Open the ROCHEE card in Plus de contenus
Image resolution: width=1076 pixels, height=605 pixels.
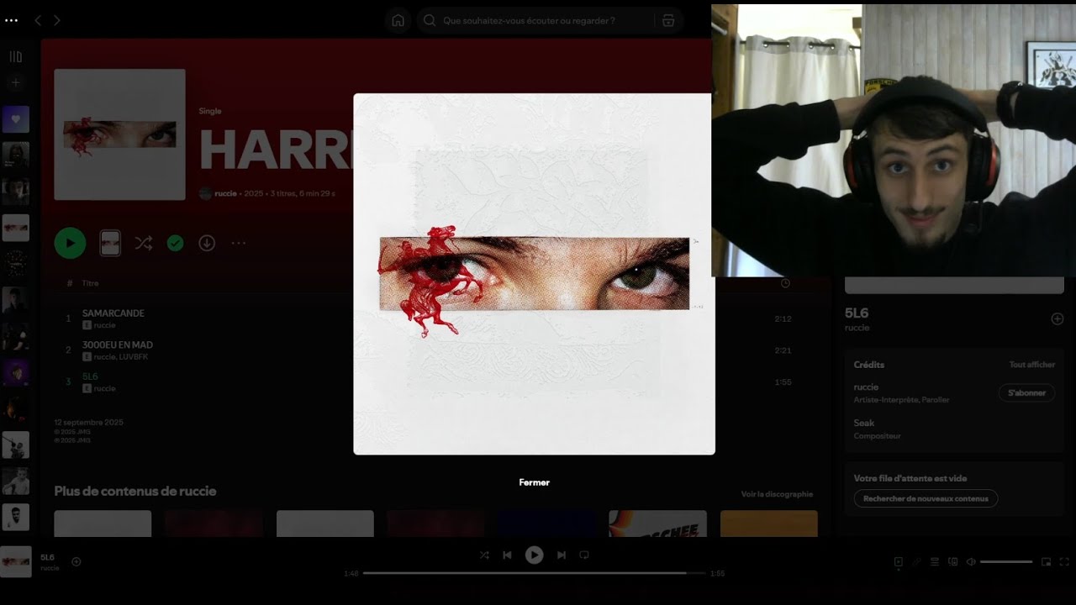pos(657,523)
